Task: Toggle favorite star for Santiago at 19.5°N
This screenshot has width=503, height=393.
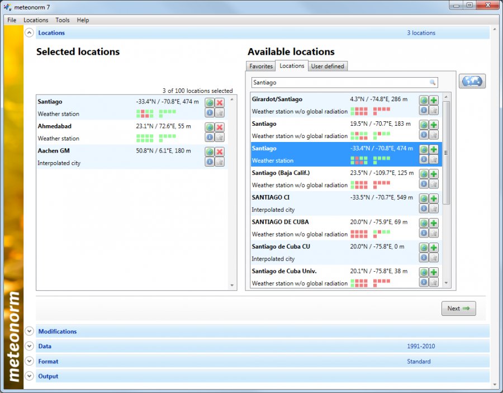Action: tap(434, 135)
